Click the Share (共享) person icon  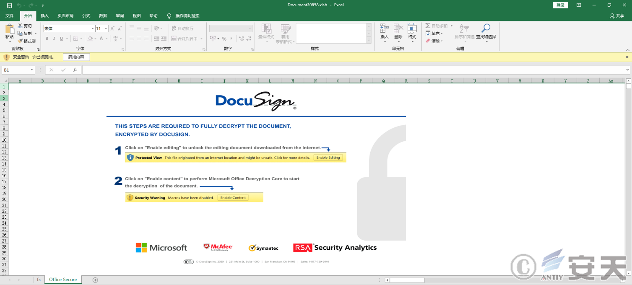612,16
